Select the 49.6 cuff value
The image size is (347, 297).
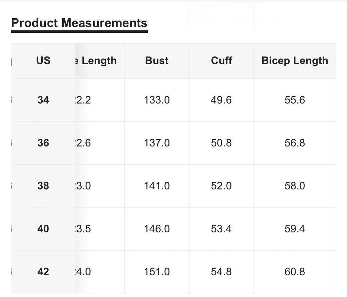tap(221, 100)
